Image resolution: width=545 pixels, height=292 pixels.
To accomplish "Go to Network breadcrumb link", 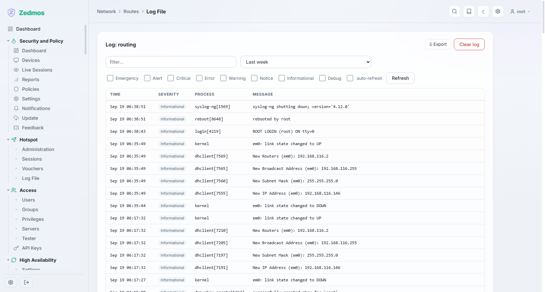I will coord(106,11).
